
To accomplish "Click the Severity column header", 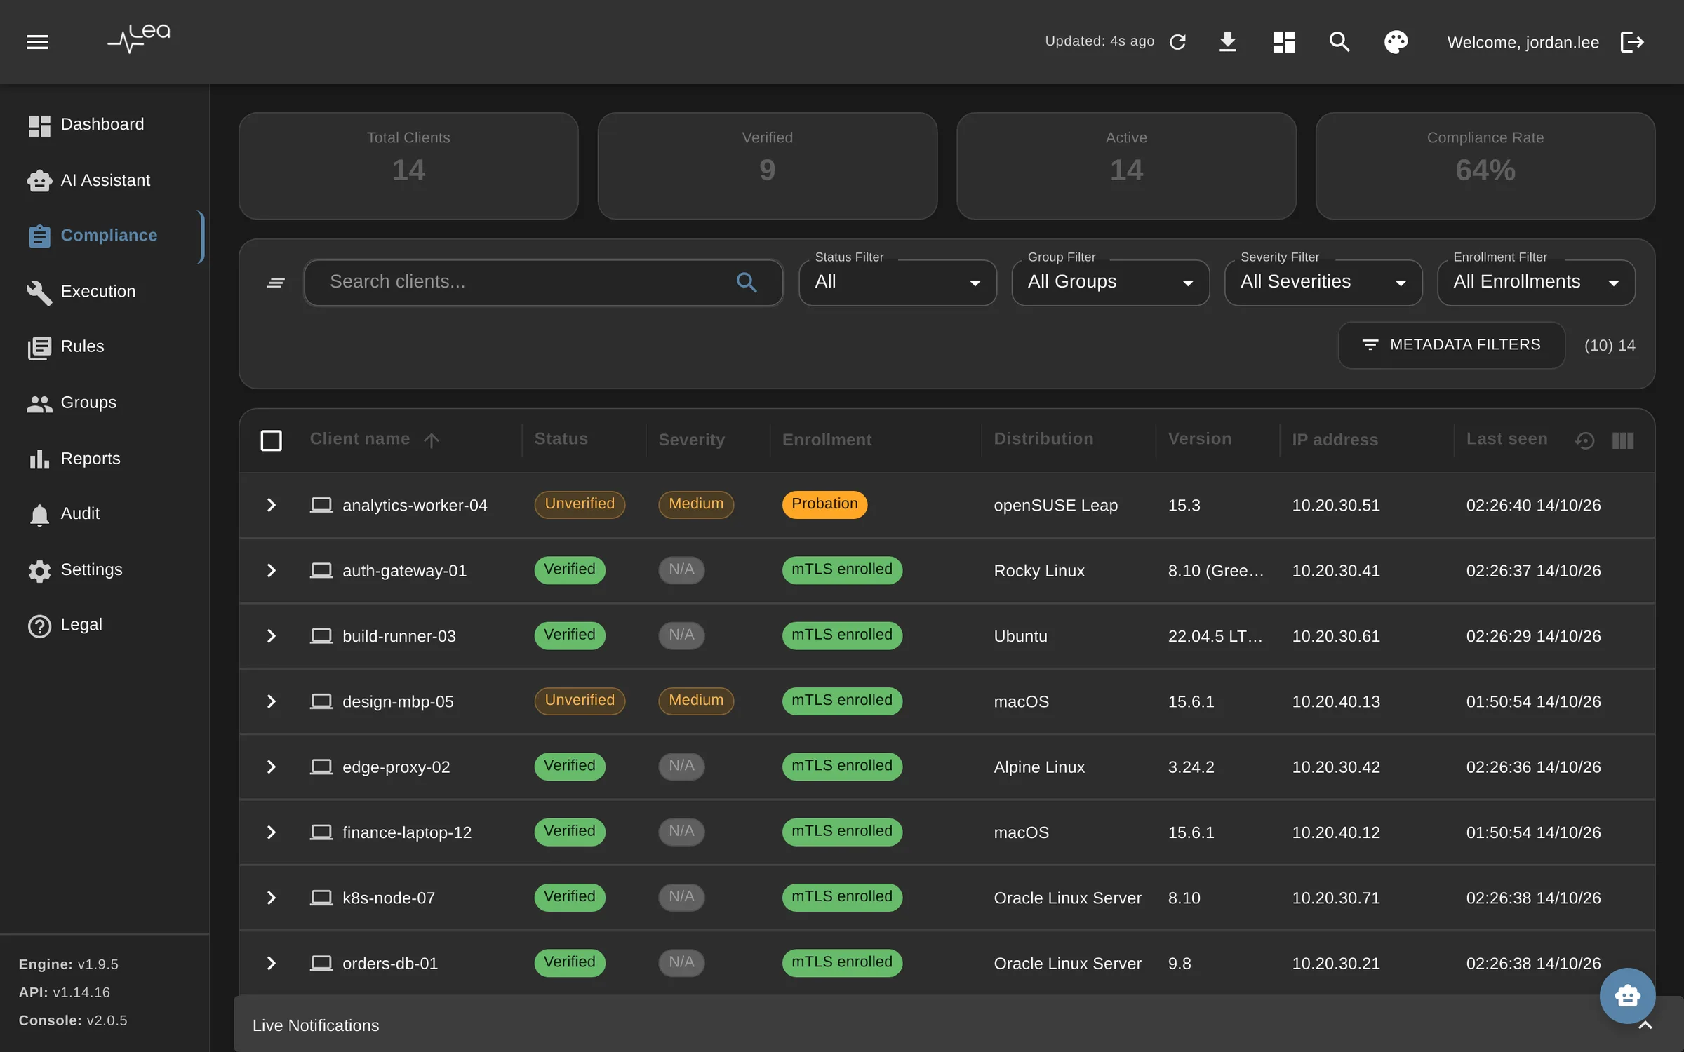I will [x=691, y=440].
